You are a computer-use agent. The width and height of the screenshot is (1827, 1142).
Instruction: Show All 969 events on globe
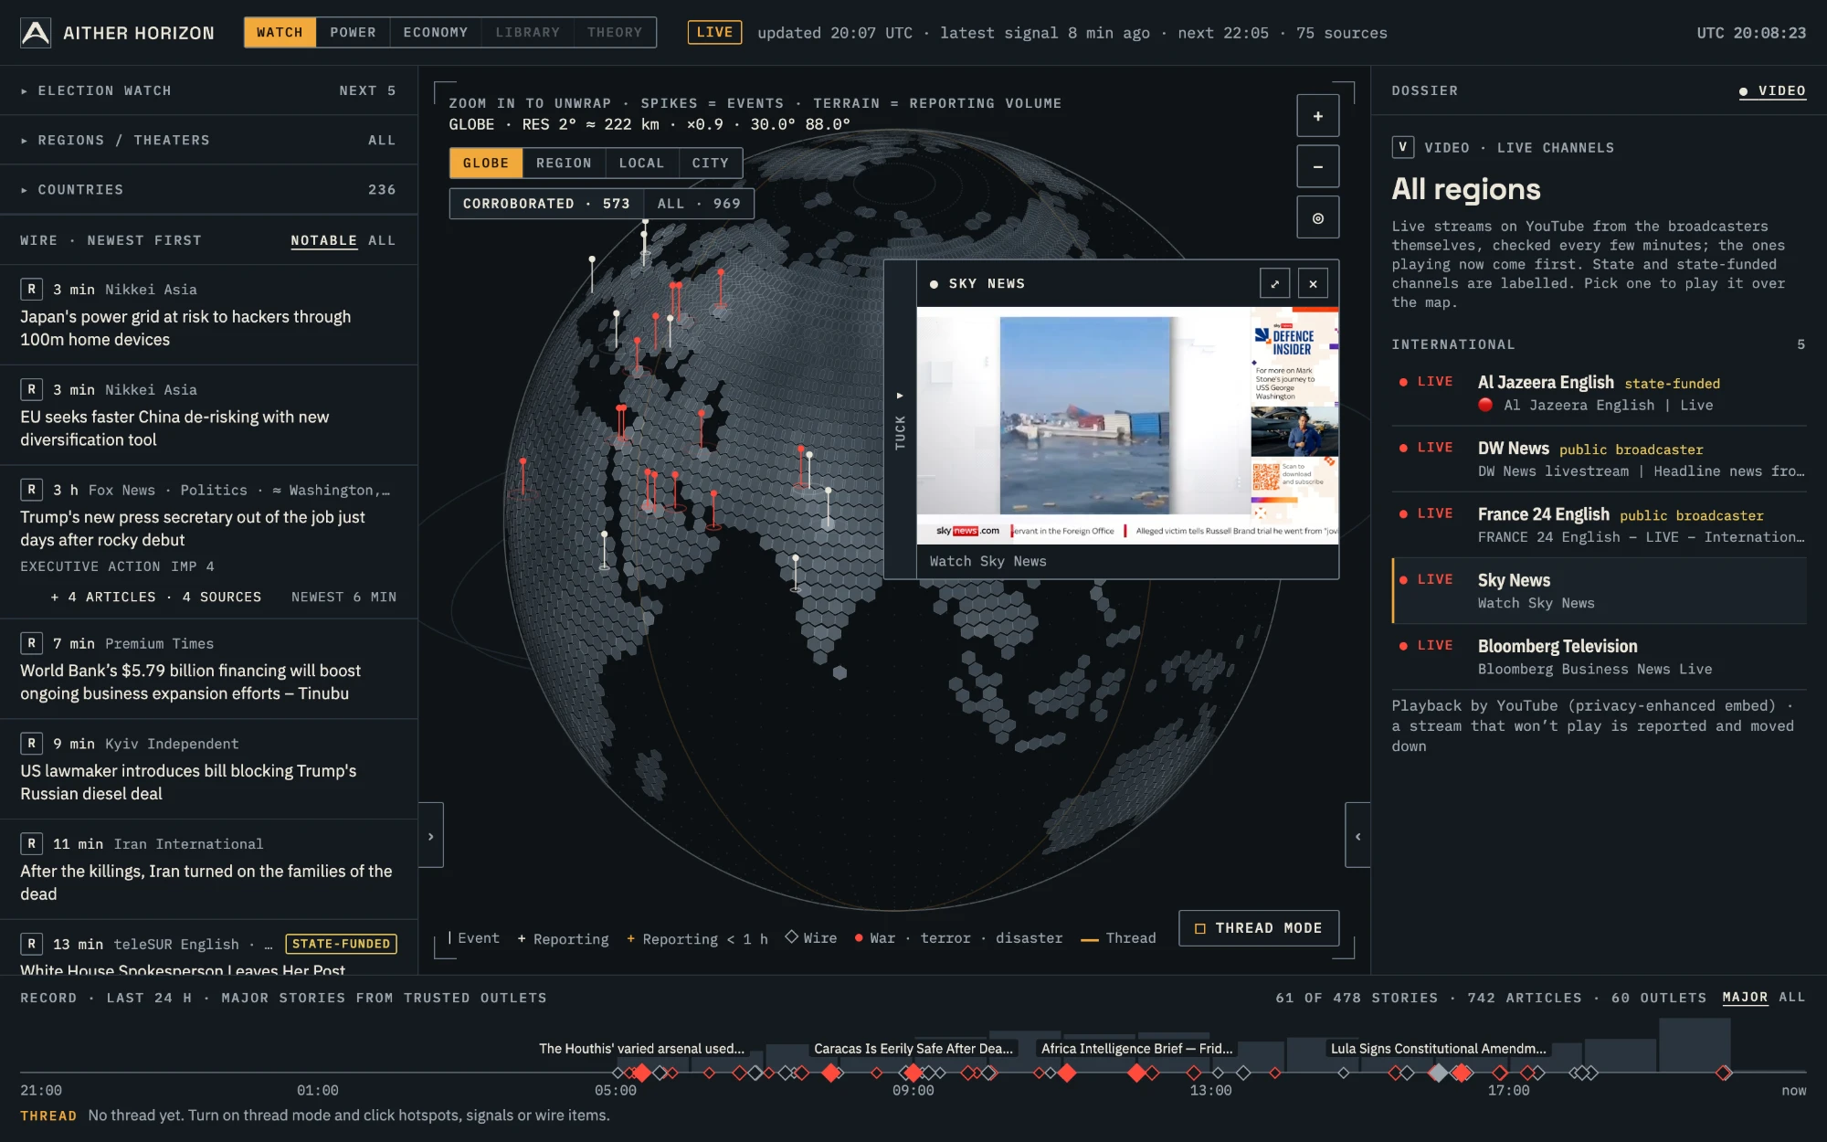[699, 204]
